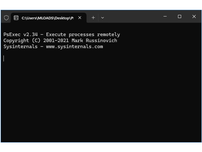Screen dimensions: 202x152
Task: Click the blinking text cursor line
Action: 4,58
